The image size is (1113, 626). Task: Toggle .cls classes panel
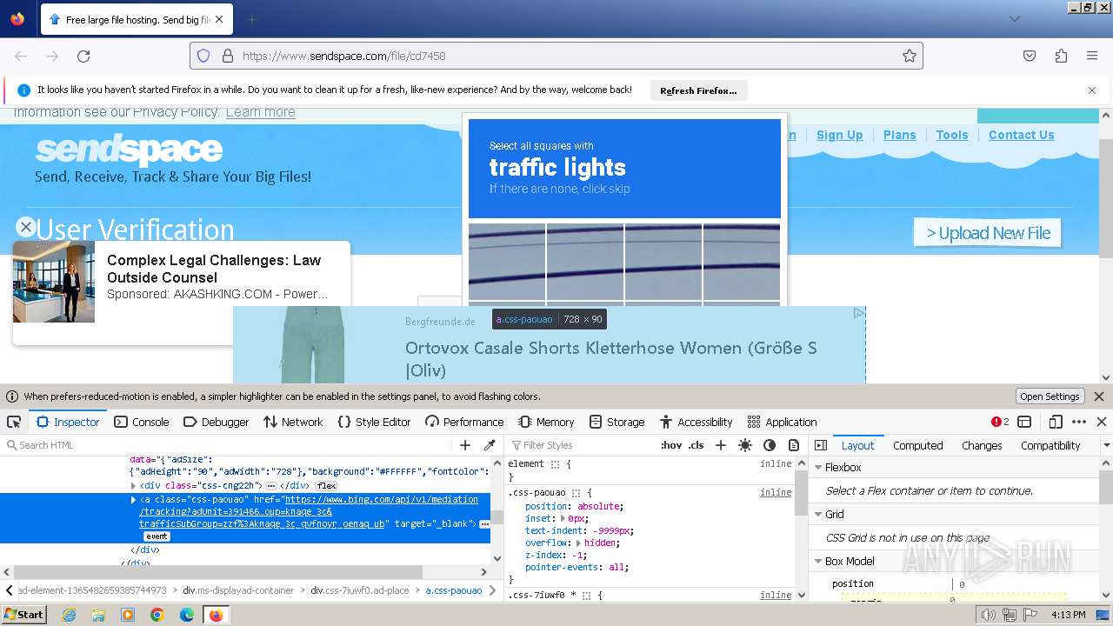(x=696, y=445)
